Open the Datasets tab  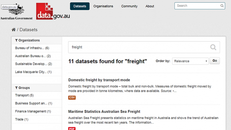point(80,6)
